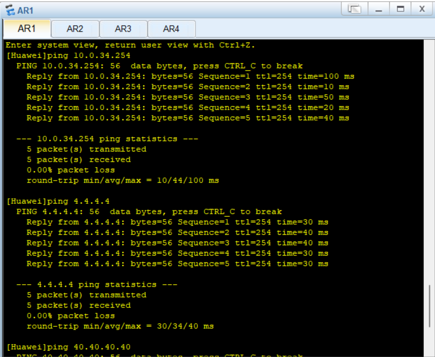
Task: Click 'PING 4.4.4.4: 56 data bytes' line
Action: click(x=149, y=212)
